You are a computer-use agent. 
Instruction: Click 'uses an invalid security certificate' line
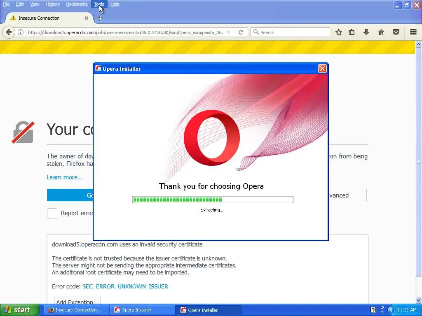(128, 244)
